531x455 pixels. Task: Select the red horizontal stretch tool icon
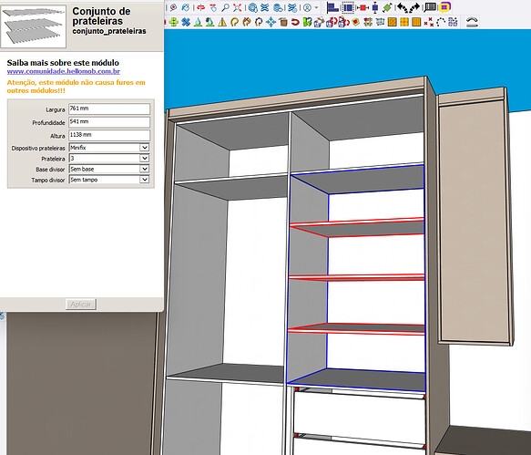click(x=363, y=7)
